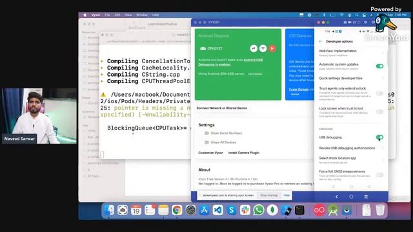Image resolution: width=413 pixels, height=232 pixels.
Task: Toggle Trust agents only extend unlock switch
Action: [379, 93]
